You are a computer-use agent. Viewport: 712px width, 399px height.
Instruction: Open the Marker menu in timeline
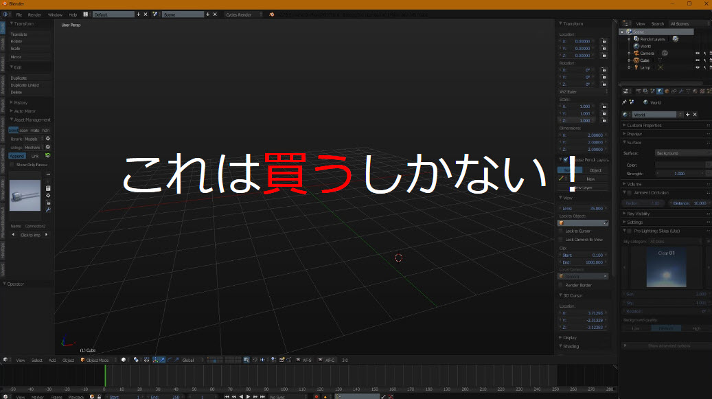[37, 397]
